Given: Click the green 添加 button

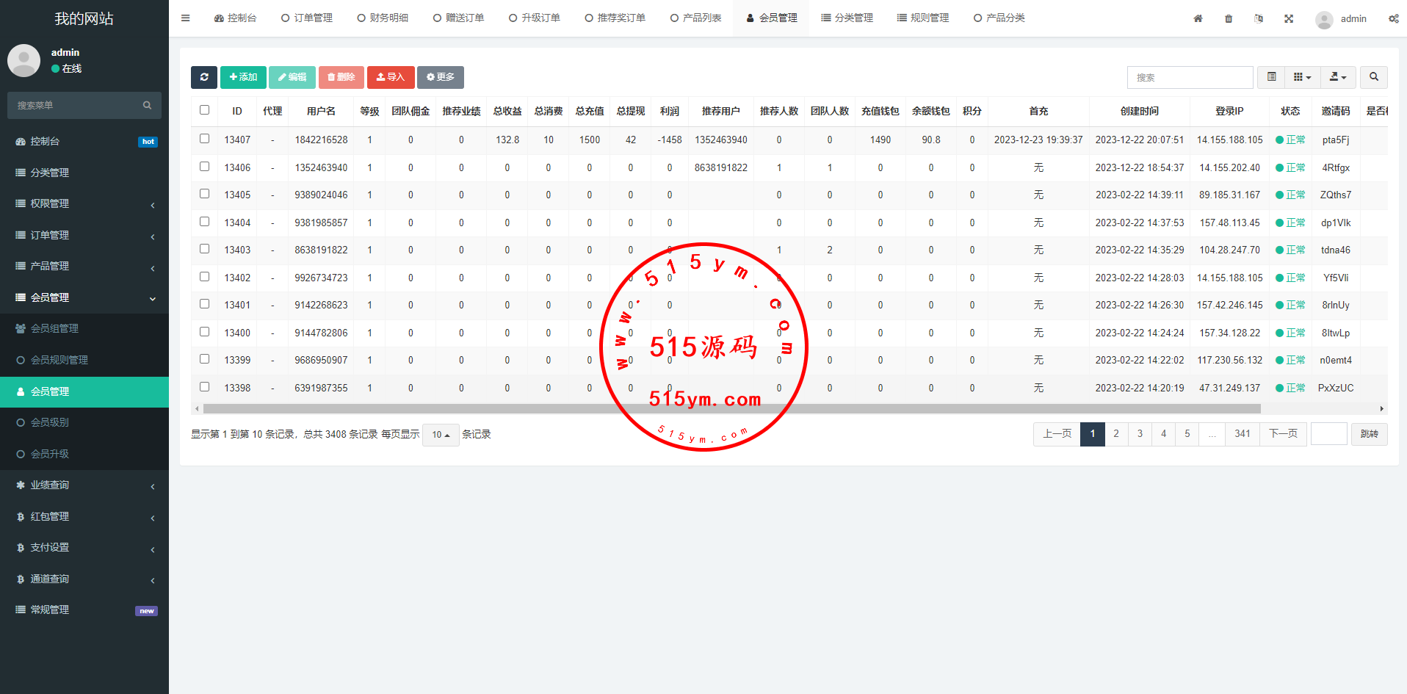Looking at the screenshot, I should coord(243,77).
